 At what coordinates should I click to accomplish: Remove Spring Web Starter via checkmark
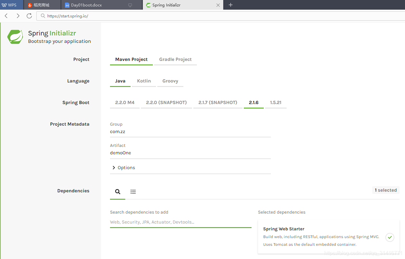click(390, 237)
